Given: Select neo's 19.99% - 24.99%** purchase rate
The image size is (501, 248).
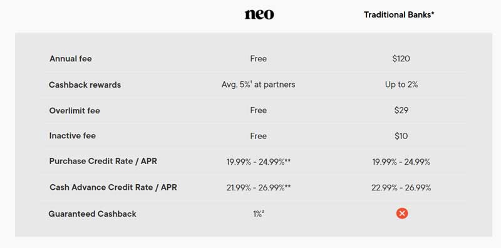Looking at the screenshot, I should 259,162.
